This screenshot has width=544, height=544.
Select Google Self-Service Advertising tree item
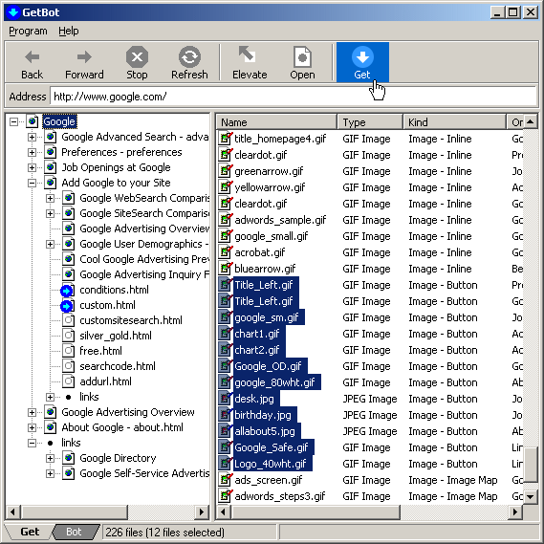tap(144, 473)
